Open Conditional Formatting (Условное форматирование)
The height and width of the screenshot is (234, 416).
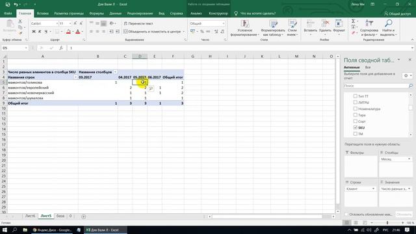244,28
